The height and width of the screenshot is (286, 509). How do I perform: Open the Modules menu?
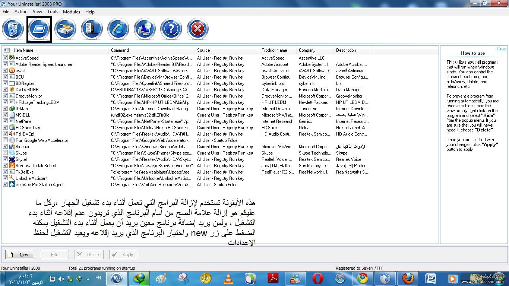click(72, 12)
